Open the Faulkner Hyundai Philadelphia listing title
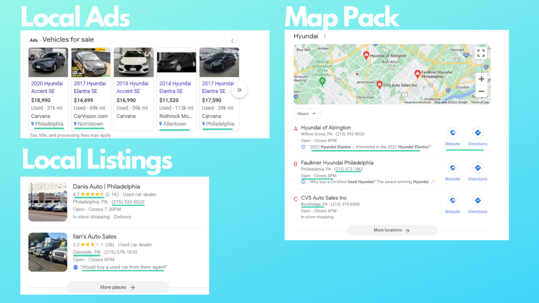 (x=337, y=163)
